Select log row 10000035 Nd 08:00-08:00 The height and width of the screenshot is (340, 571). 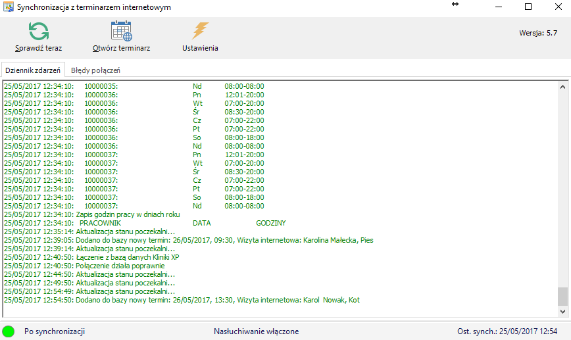click(134, 86)
